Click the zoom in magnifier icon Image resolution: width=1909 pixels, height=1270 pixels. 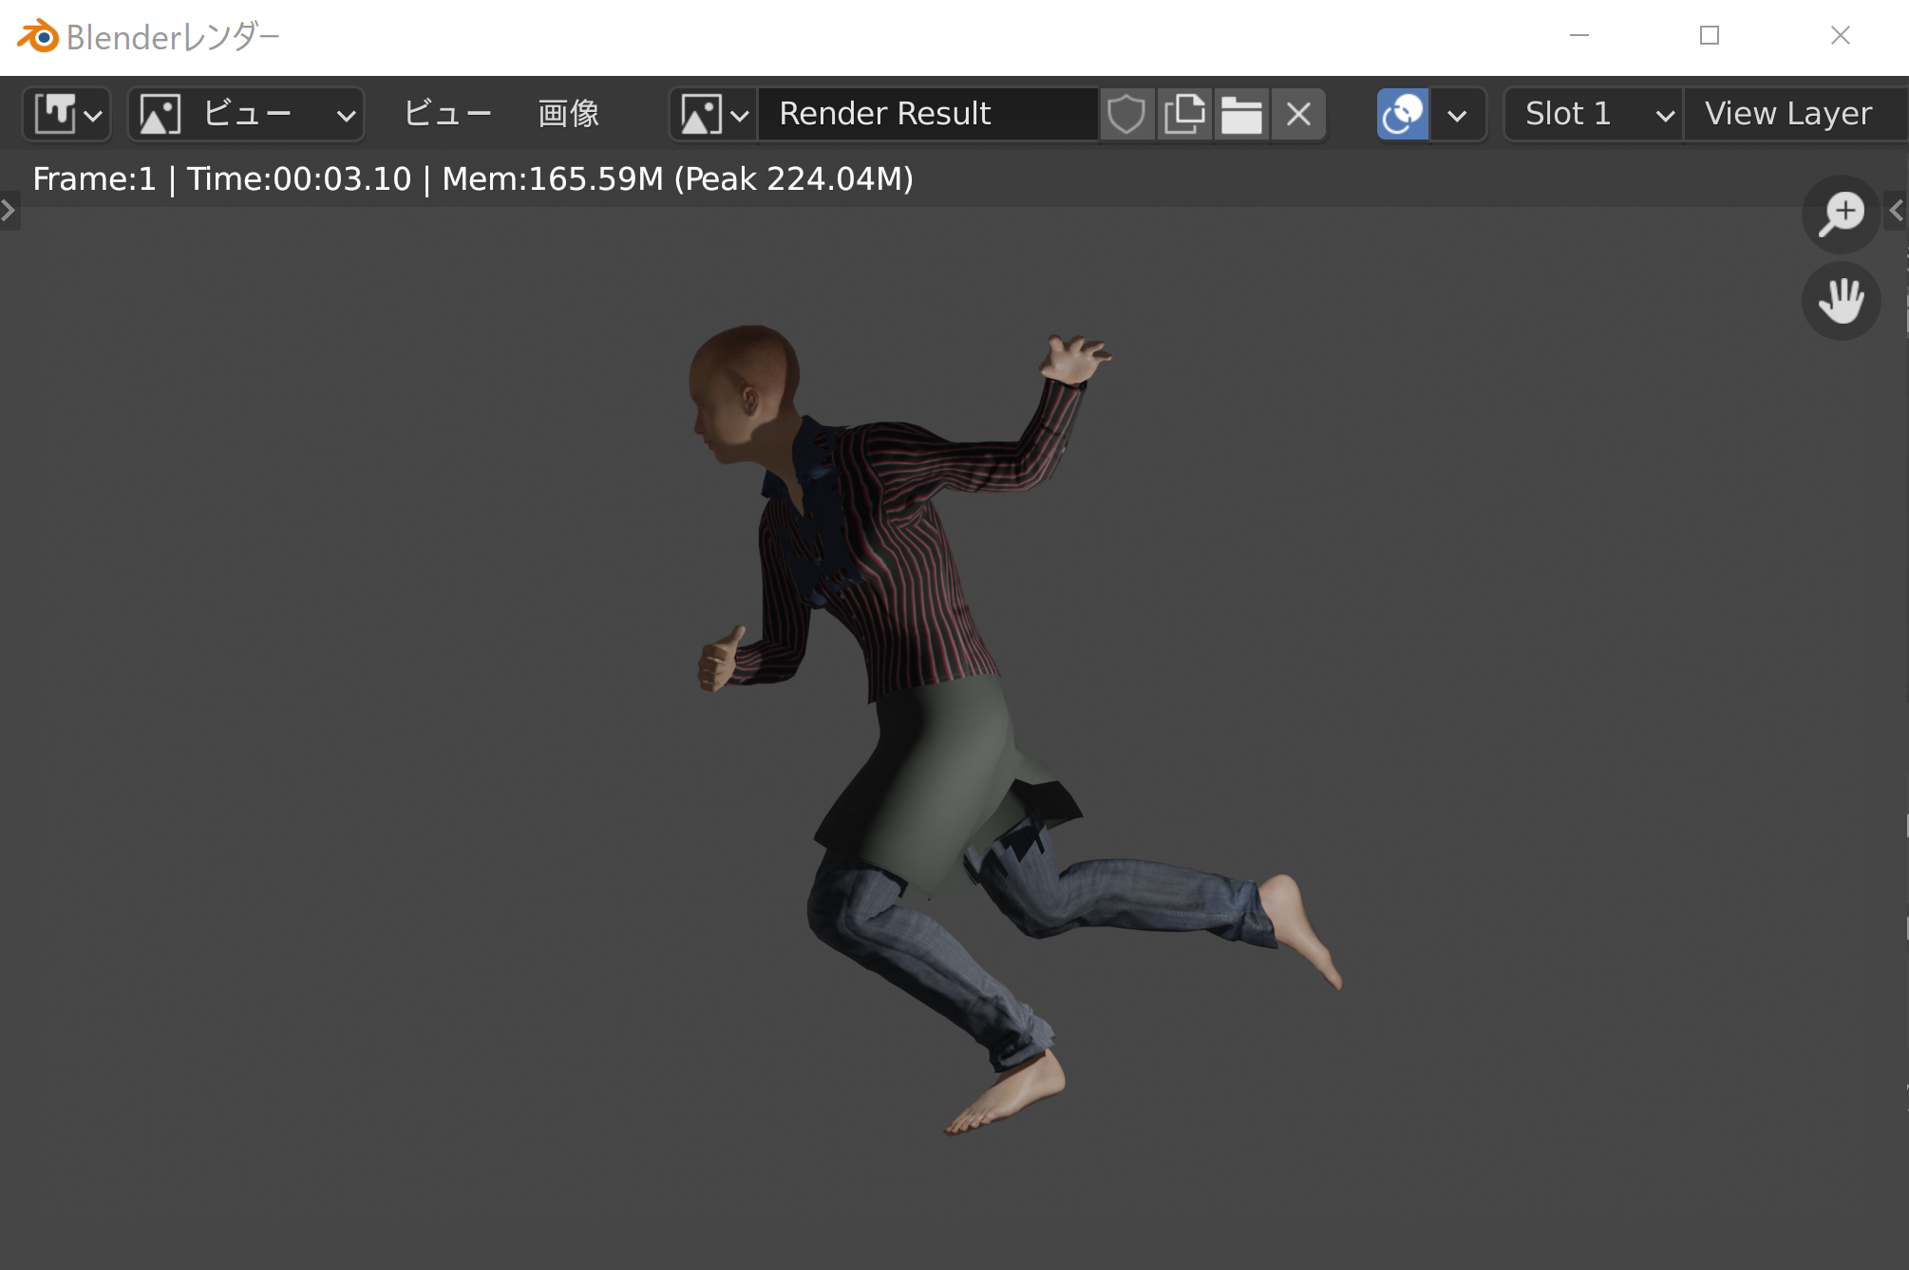click(1840, 213)
